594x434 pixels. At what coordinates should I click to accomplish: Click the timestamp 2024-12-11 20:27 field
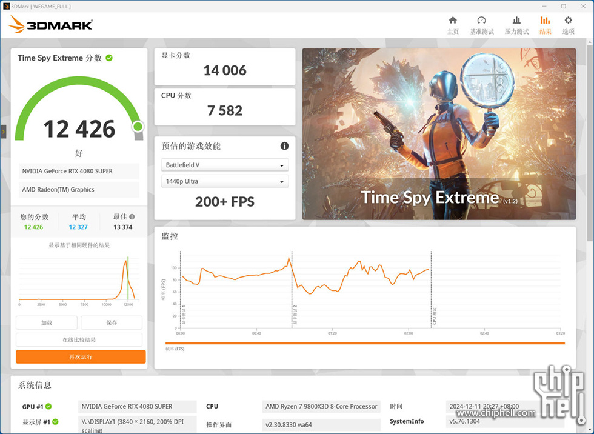505,406
